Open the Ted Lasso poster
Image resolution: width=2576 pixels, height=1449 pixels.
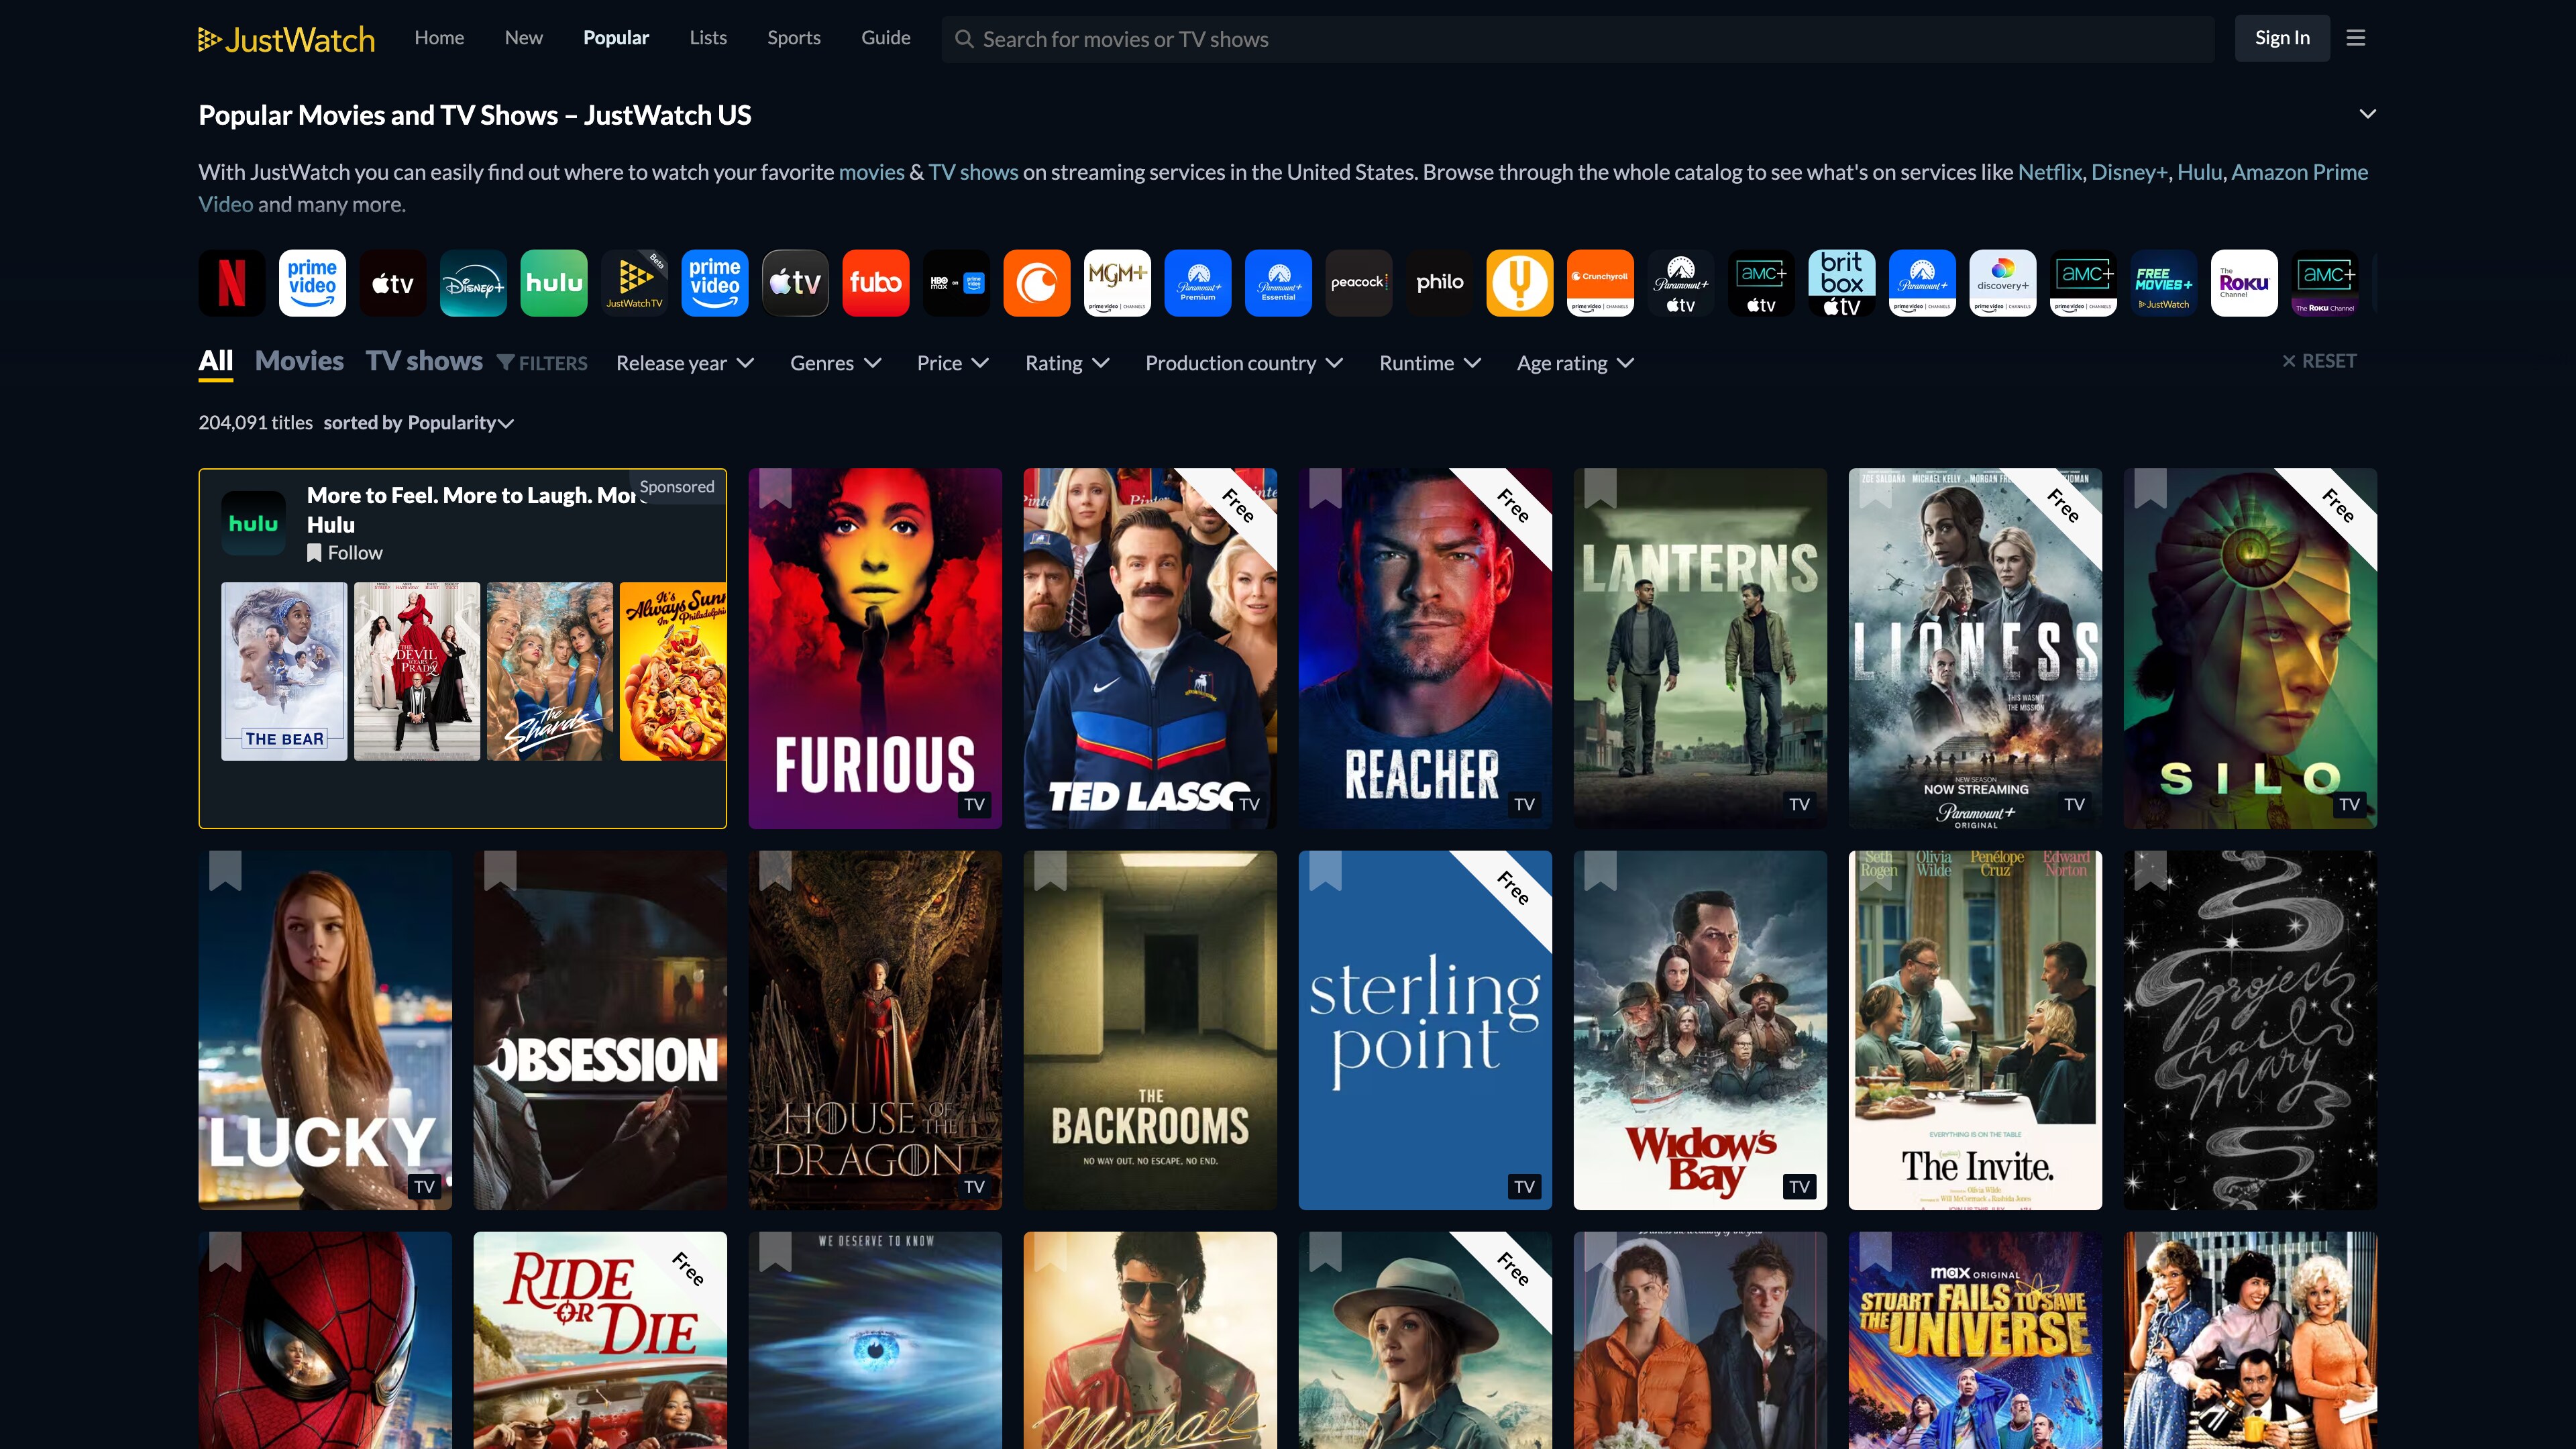tap(1150, 648)
